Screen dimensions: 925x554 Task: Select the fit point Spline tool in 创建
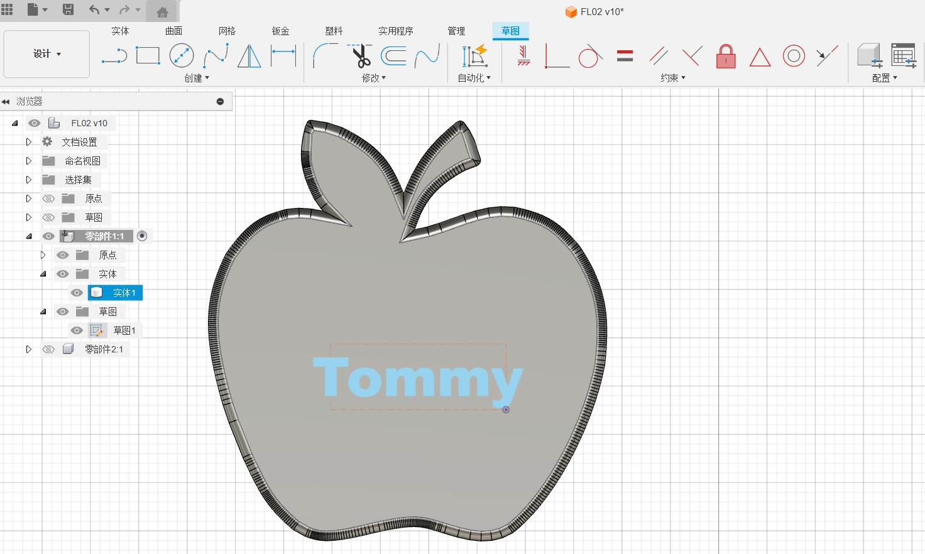tap(216, 56)
